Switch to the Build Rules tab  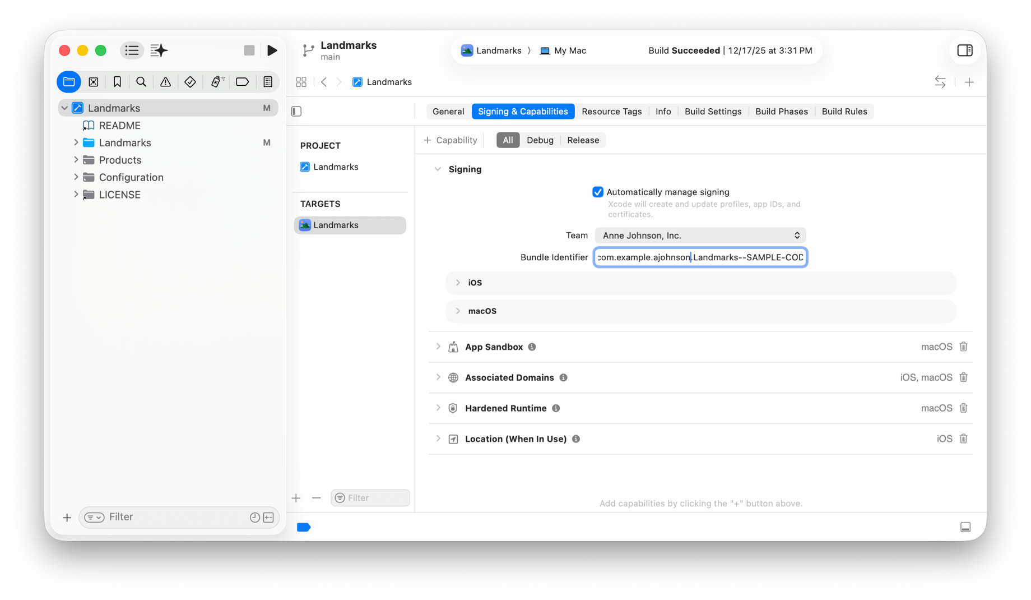pyautogui.click(x=844, y=112)
